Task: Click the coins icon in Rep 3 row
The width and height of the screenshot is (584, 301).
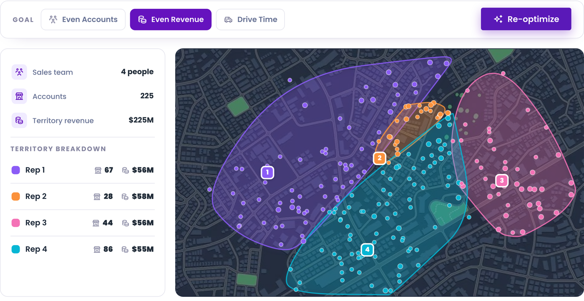Action: click(125, 223)
